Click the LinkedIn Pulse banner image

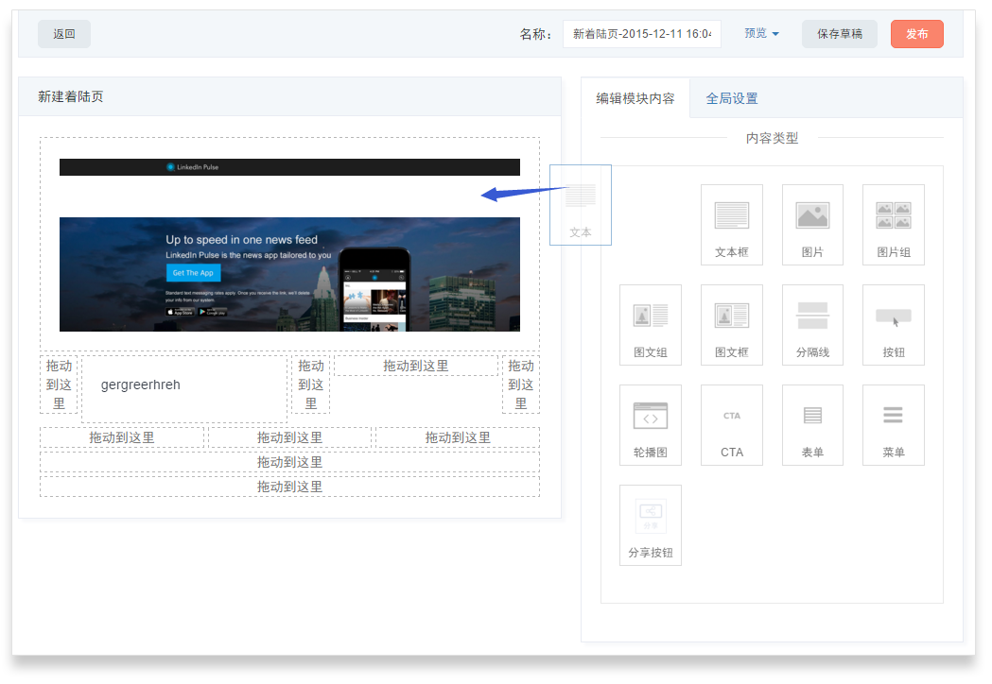coord(289,274)
